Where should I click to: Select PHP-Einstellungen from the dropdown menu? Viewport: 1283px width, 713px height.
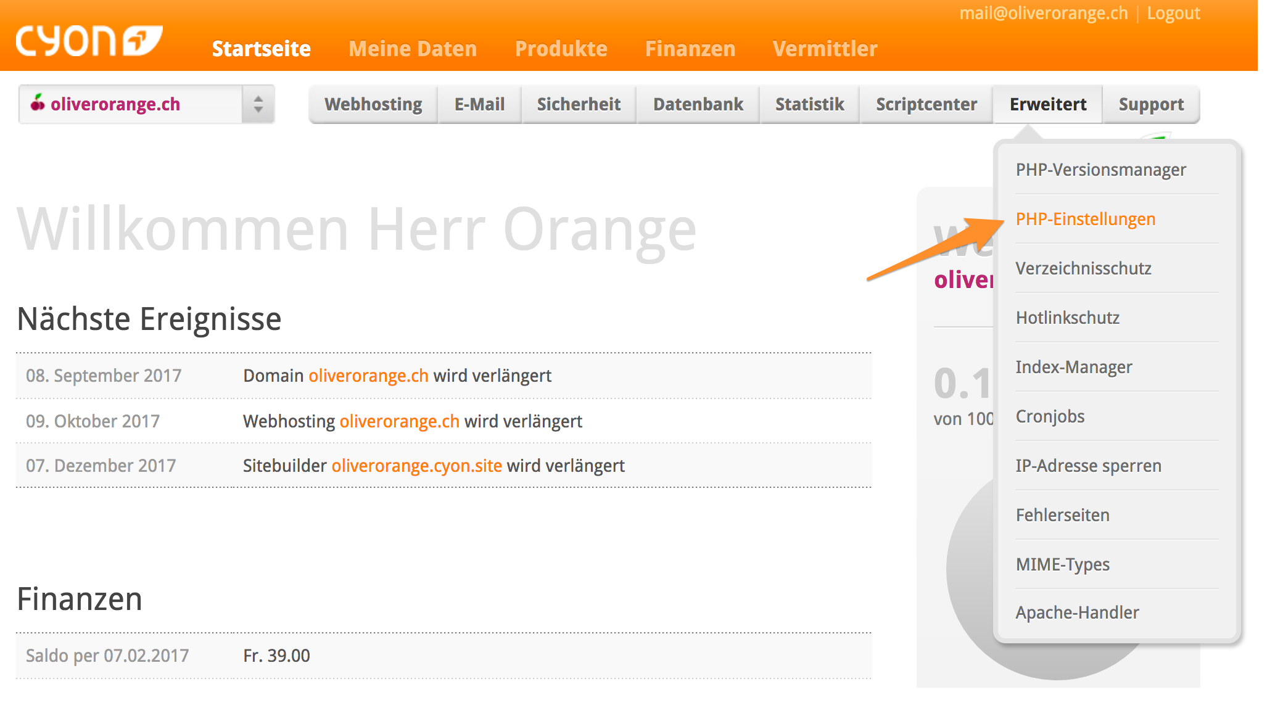tap(1086, 219)
